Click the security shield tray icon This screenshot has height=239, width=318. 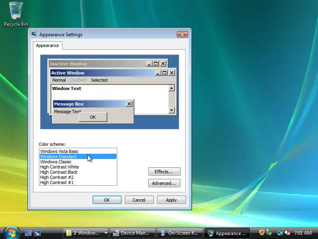[x=262, y=232]
